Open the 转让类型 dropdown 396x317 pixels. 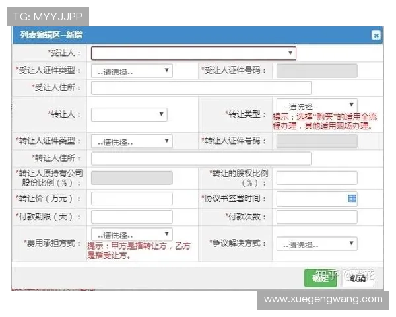[x=317, y=105]
